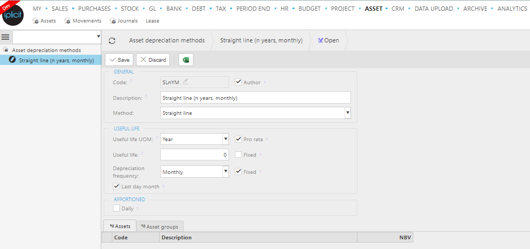Click the help question mark next to Code

(131, 80)
